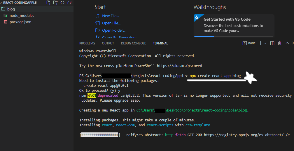The height and width of the screenshot is (151, 294).
Task: Add a new terminal with plus icon
Action: click(260, 43)
